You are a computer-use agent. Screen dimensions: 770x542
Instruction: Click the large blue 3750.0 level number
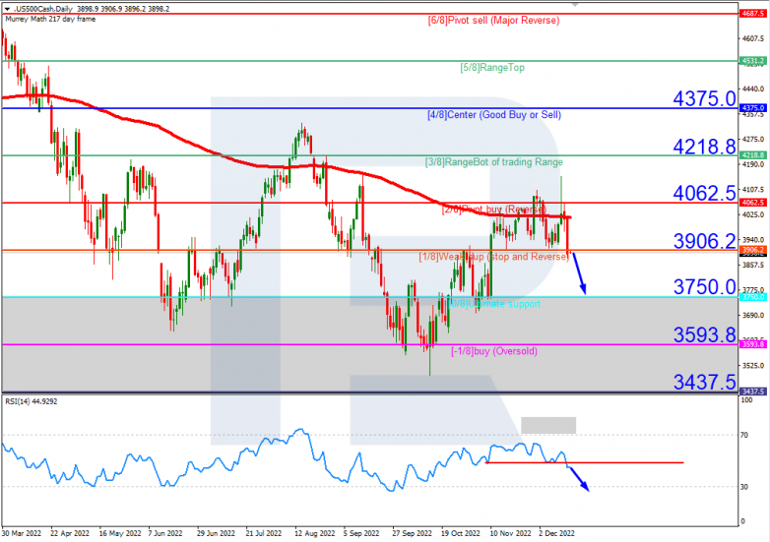coord(704,287)
